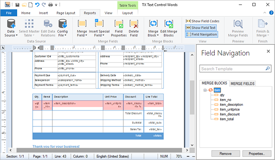
Task: Click the search magnifier icon in Field Navigation
Action: pyautogui.click(x=268, y=68)
